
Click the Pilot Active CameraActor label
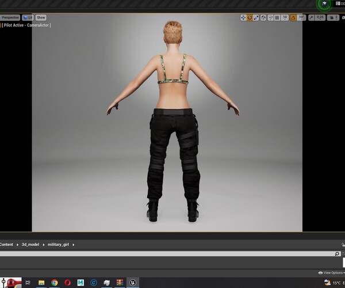tap(26, 25)
